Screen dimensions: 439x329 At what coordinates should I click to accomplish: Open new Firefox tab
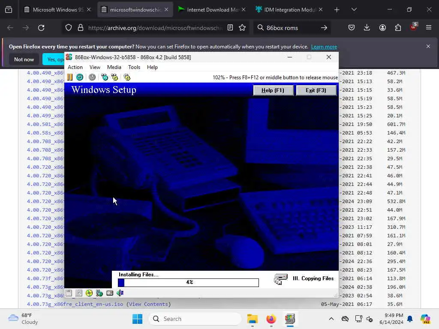[337, 10]
